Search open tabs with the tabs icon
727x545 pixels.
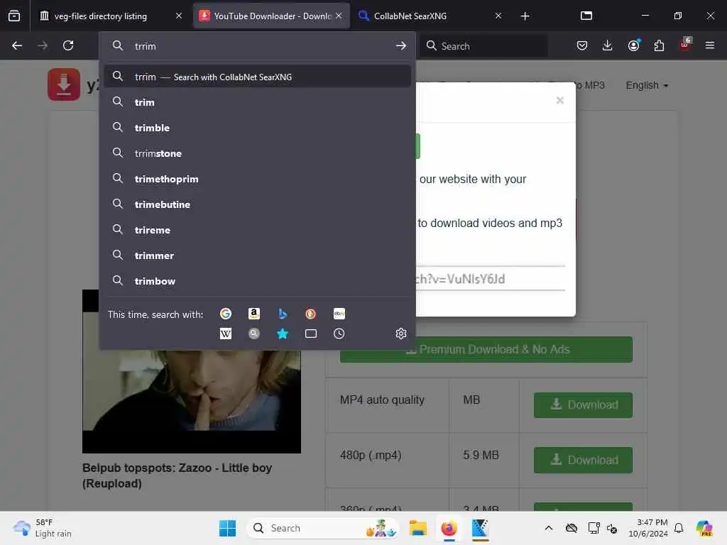pyautogui.click(x=311, y=334)
